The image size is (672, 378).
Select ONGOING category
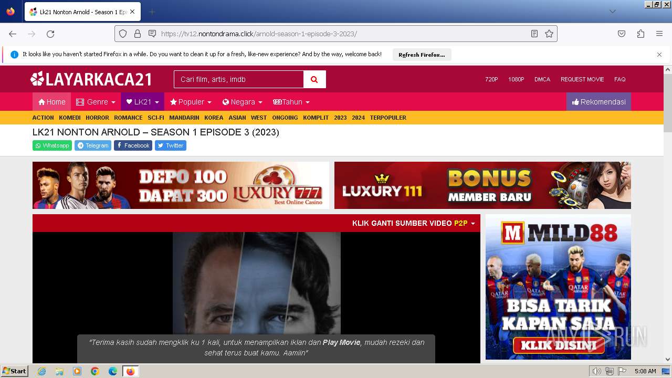tap(285, 118)
